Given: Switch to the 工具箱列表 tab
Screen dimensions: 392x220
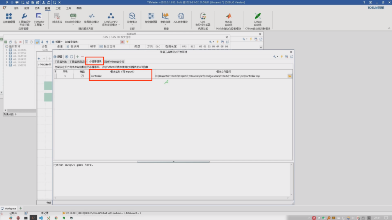Looking at the screenshot, I should click(60, 62).
